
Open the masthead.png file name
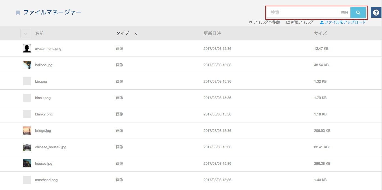click(x=46, y=180)
